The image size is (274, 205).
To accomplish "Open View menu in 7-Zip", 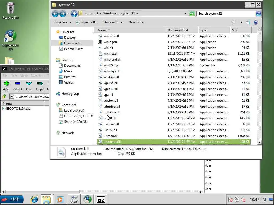I will (x=24, y=76).
